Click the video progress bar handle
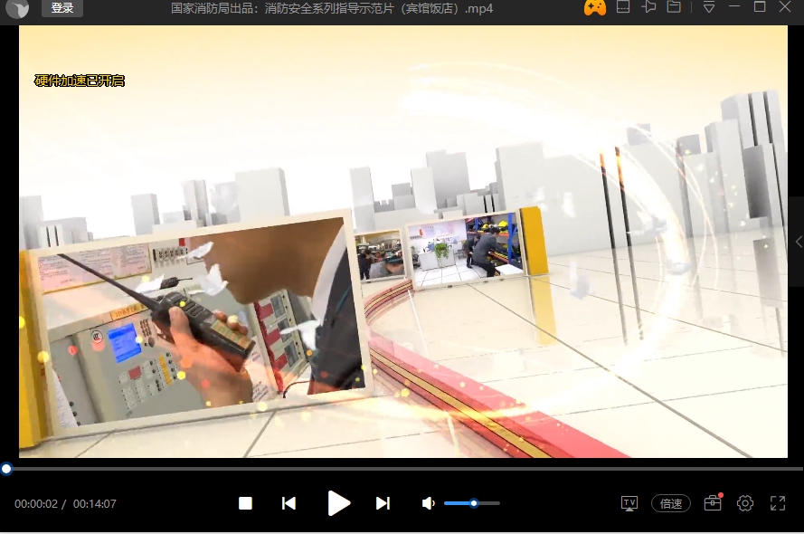804x534 pixels. (x=6, y=469)
